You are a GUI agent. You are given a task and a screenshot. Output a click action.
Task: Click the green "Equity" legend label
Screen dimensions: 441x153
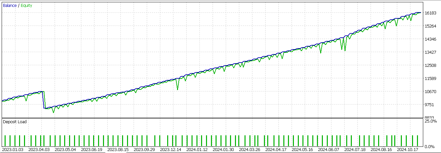point(26,6)
